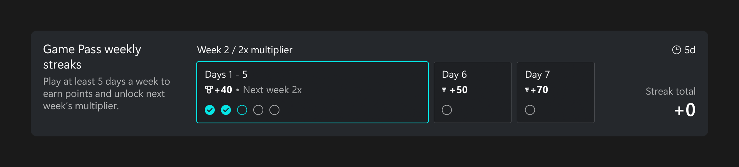Screen dimensions: 739x167
Task: Click the clock icon beside 5d
Action: click(x=676, y=50)
